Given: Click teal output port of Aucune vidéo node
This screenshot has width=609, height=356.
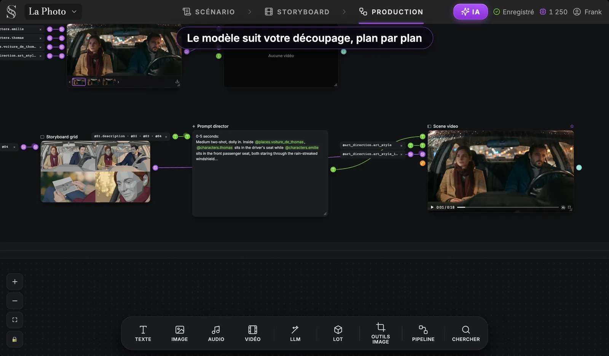Looking at the screenshot, I should pyautogui.click(x=344, y=52).
